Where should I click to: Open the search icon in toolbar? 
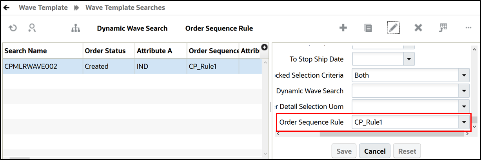click(32, 28)
